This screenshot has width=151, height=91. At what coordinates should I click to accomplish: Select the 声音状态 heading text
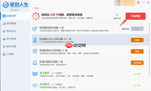pos(45,84)
